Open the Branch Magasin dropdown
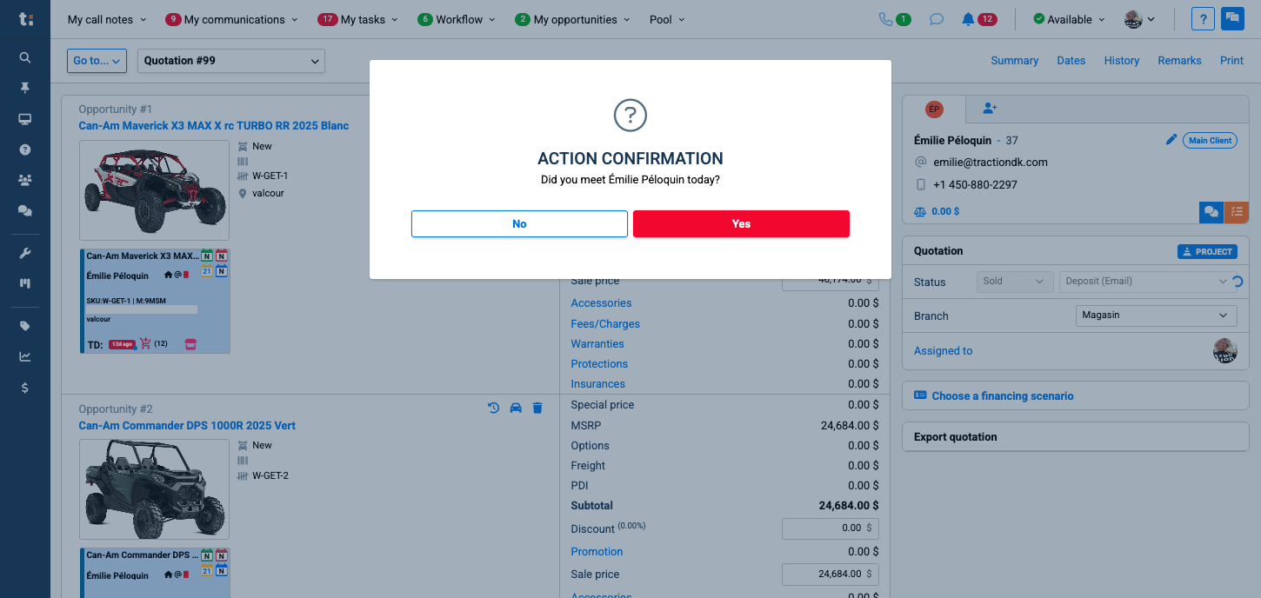 coord(1155,316)
